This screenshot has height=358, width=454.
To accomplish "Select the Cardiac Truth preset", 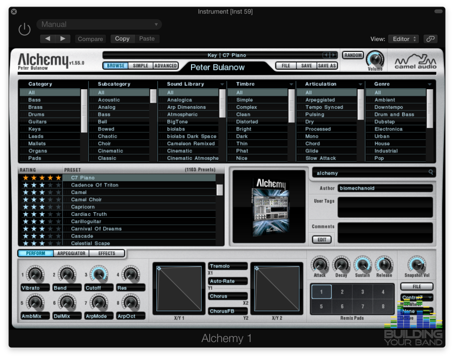I will (139, 214).
